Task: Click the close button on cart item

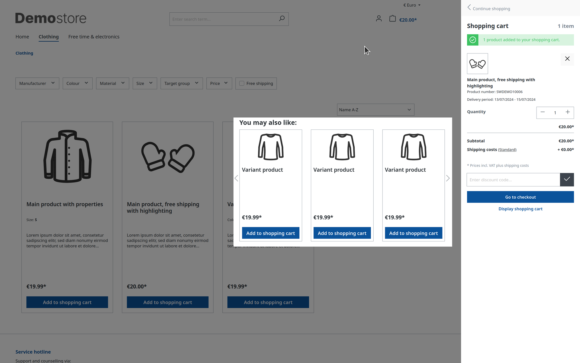Action: 567,59
